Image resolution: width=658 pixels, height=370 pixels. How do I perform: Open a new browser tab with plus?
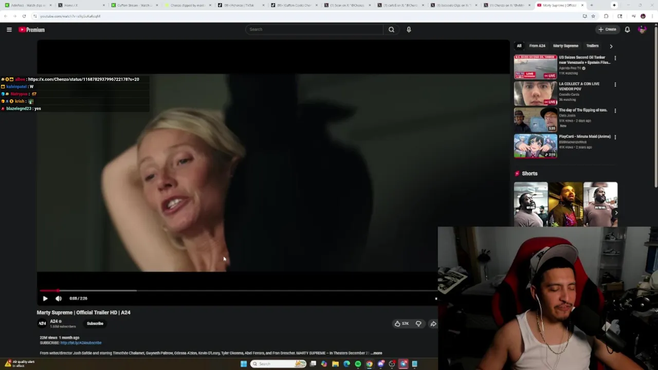point(591,5)
